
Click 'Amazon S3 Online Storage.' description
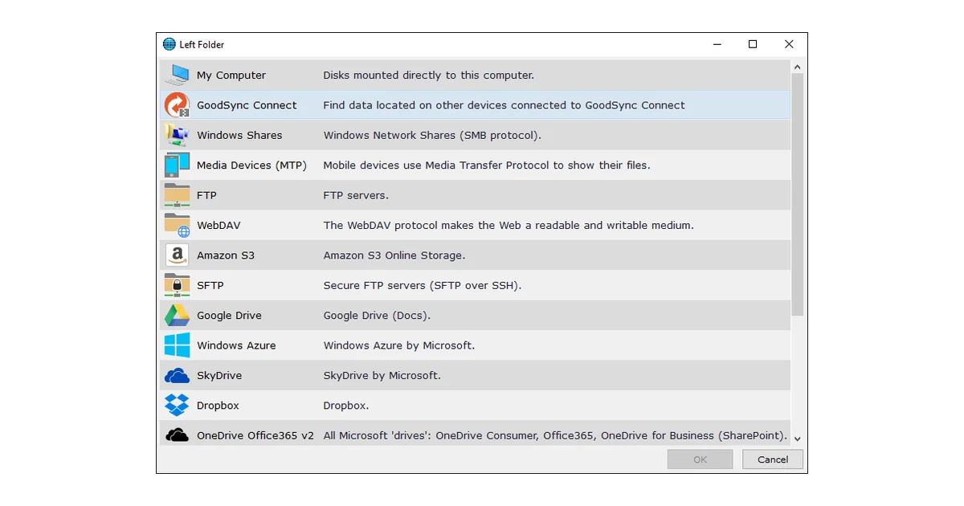[x=394, y=255]
